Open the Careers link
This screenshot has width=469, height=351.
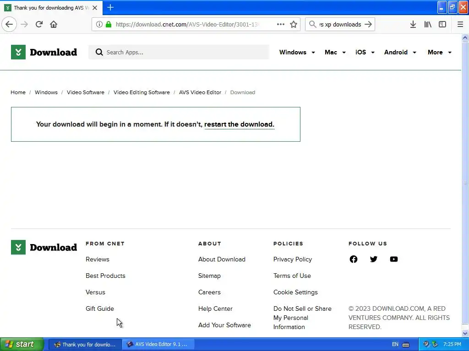209,292
